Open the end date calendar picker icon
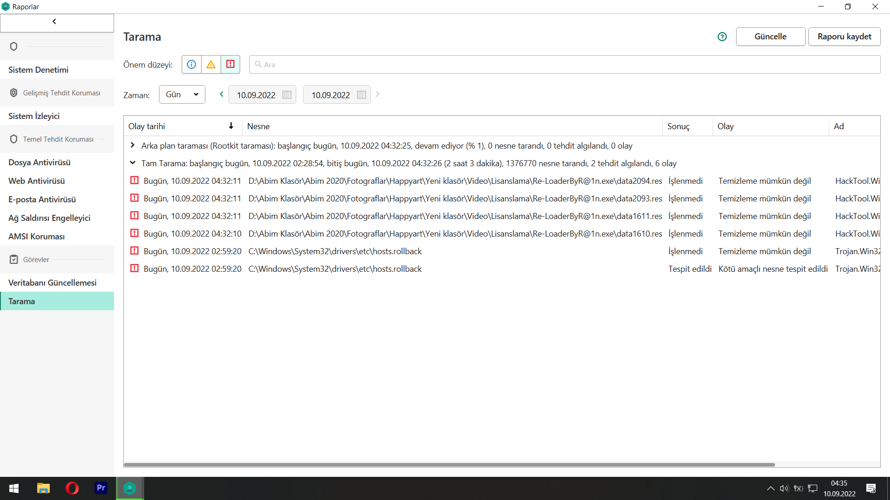Screen dimensions: 890x500 362,95
